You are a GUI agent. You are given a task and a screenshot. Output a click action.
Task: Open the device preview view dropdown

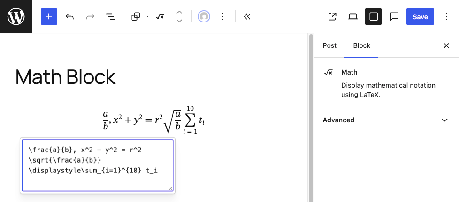coord(353,16)
